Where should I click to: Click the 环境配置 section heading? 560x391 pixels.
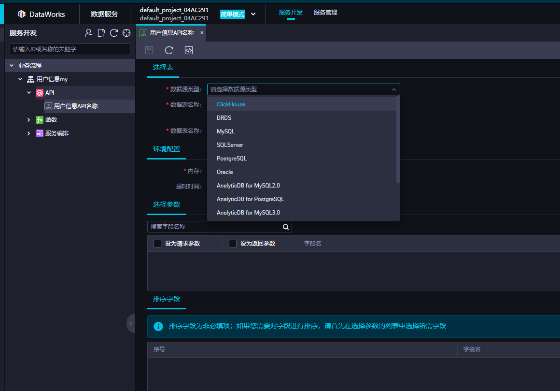tap(167, 149)
